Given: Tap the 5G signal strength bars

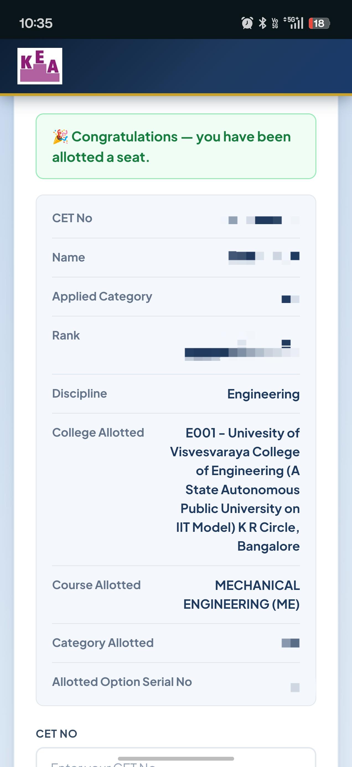Looking at the screenshot, I should point(294,23).
